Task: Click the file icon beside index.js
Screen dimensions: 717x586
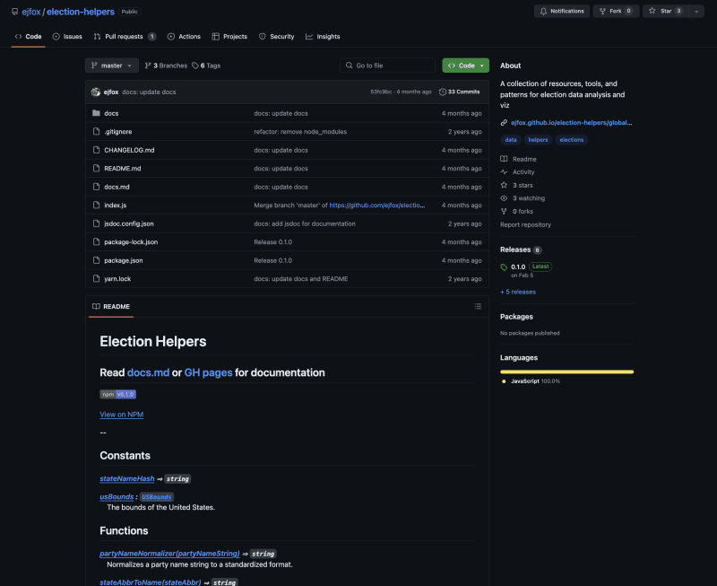Action: click(x=96, y=206)
